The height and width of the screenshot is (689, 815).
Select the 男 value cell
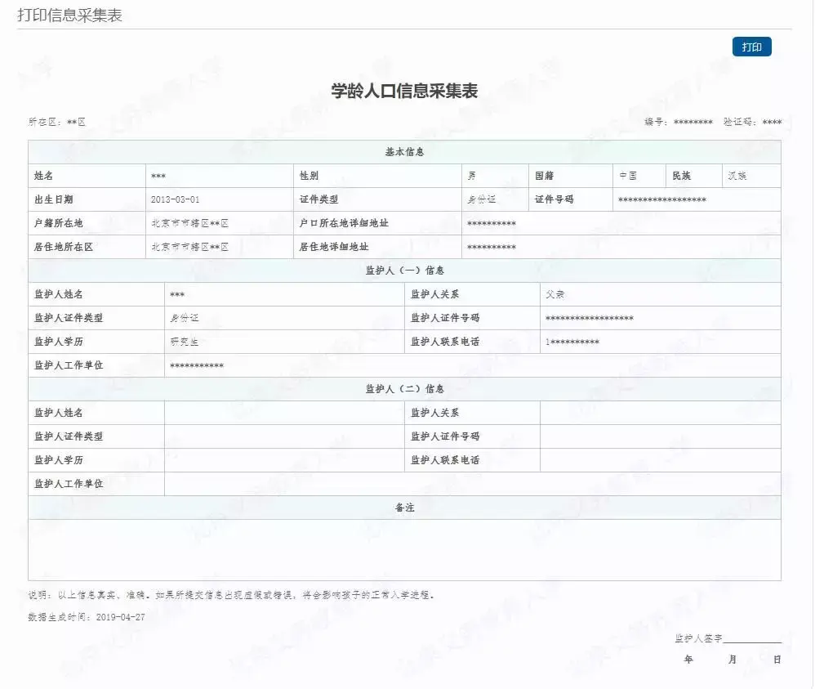pyautogui.click(x=496, y=176)
